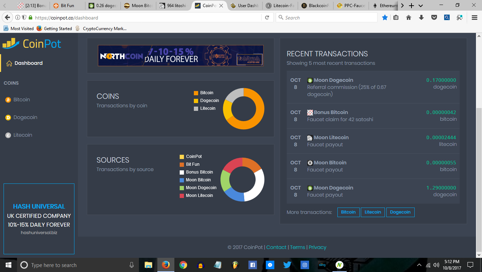
Task: Click the red Moon Litecoin legend swatch
Action: pyautogui.click(x=182, y=195)
